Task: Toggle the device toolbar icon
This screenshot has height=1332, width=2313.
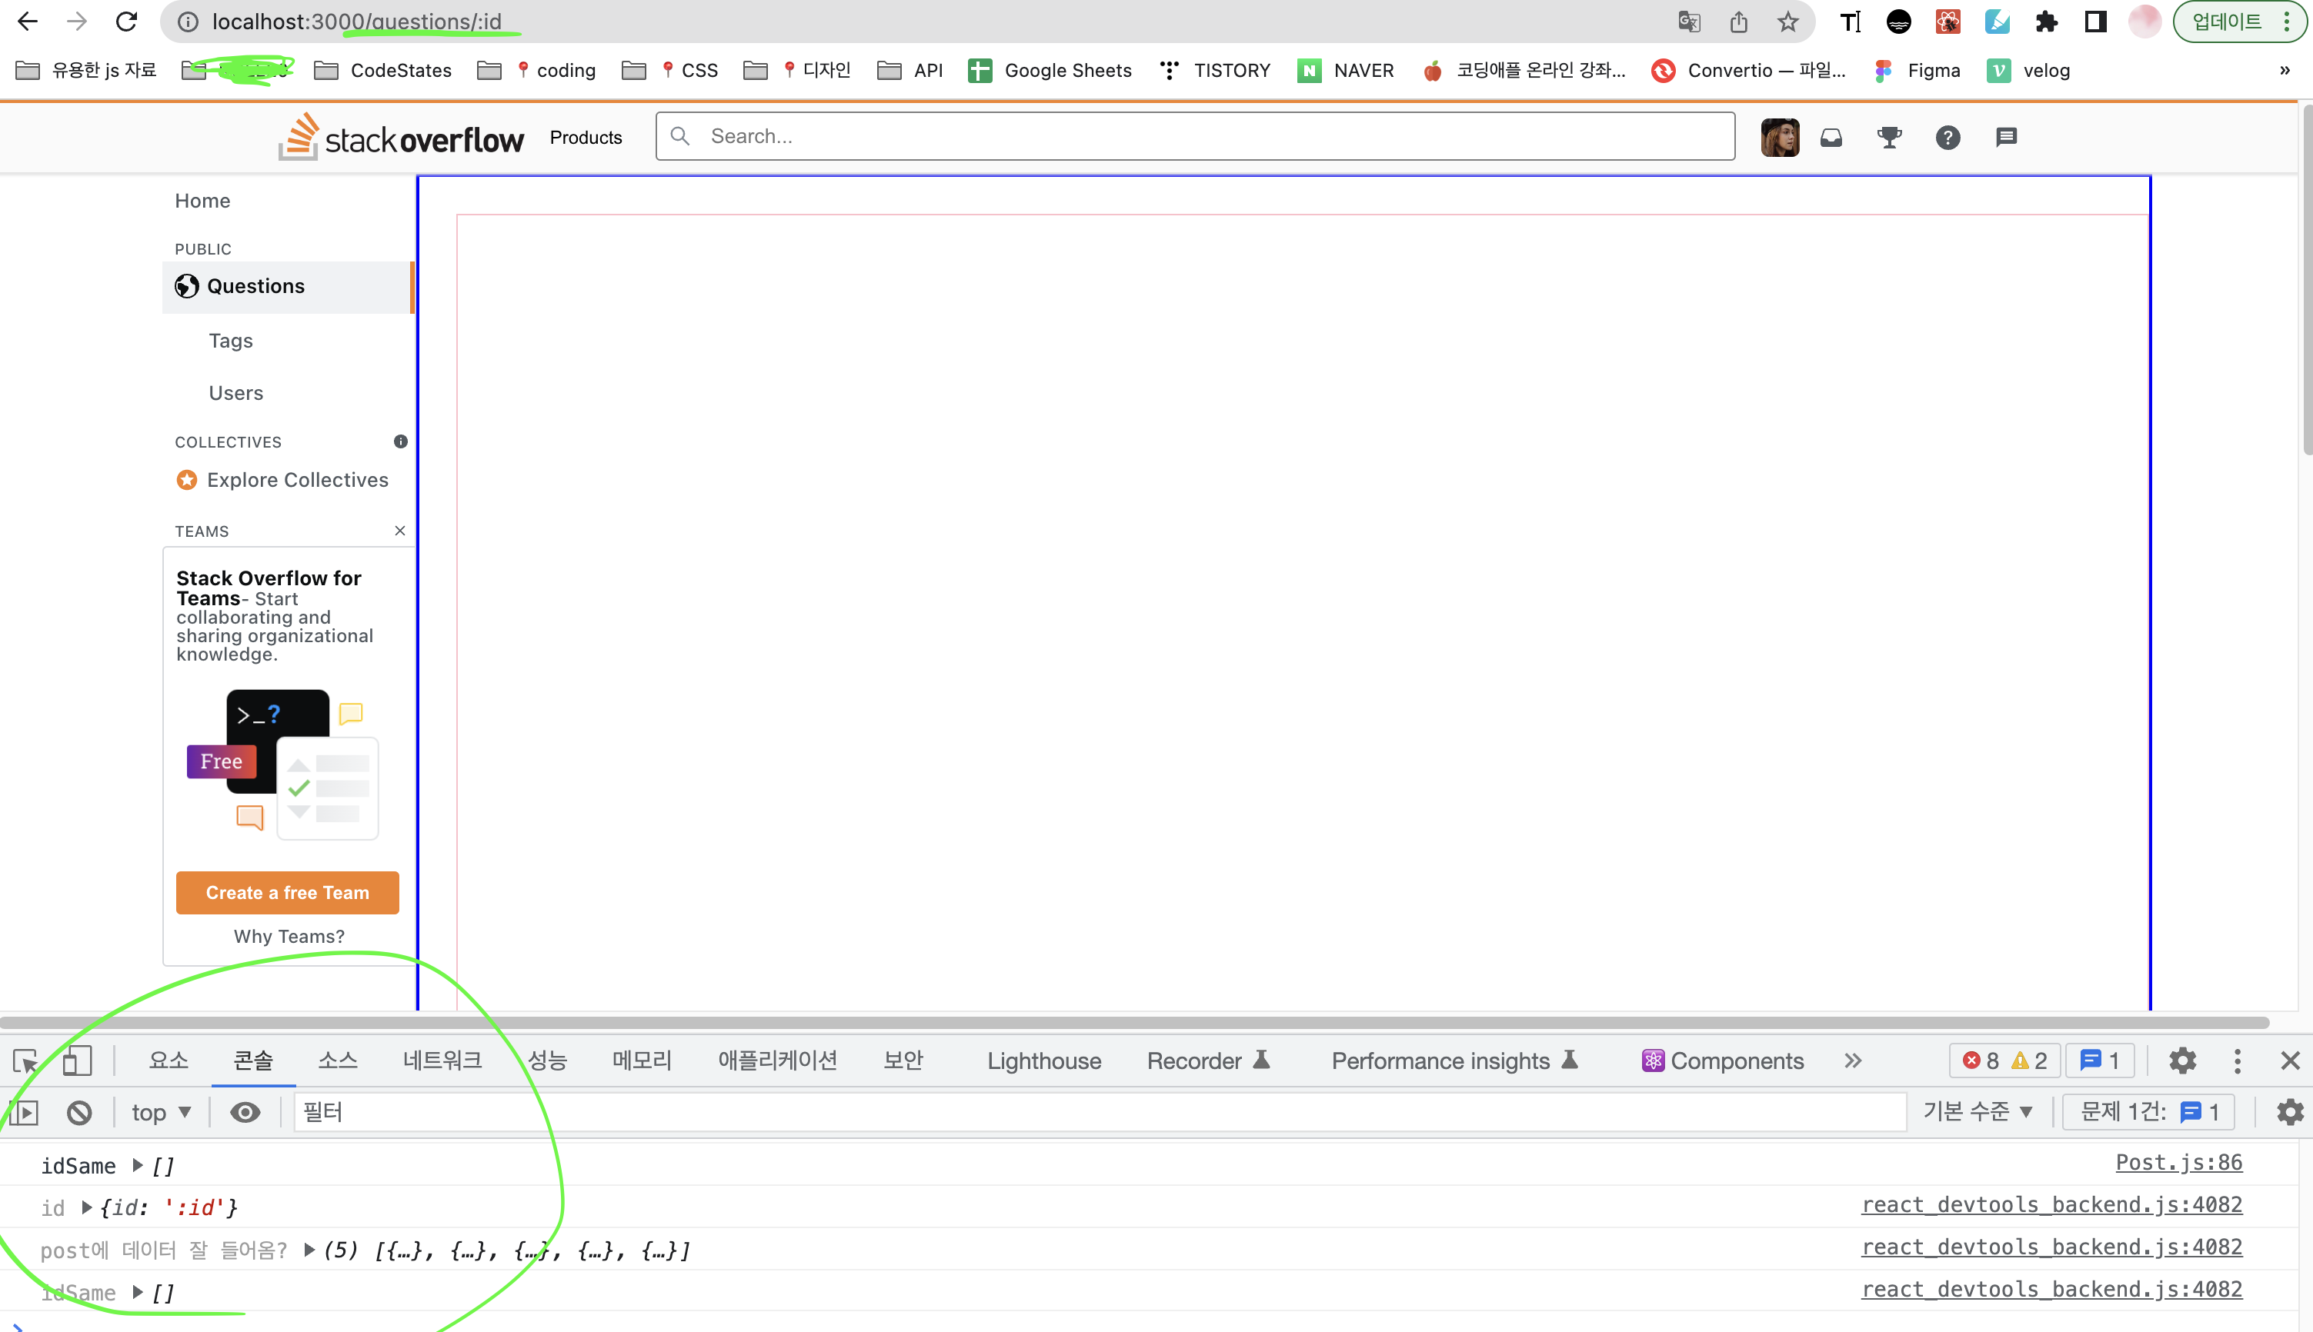Action: coord(77,1061)
